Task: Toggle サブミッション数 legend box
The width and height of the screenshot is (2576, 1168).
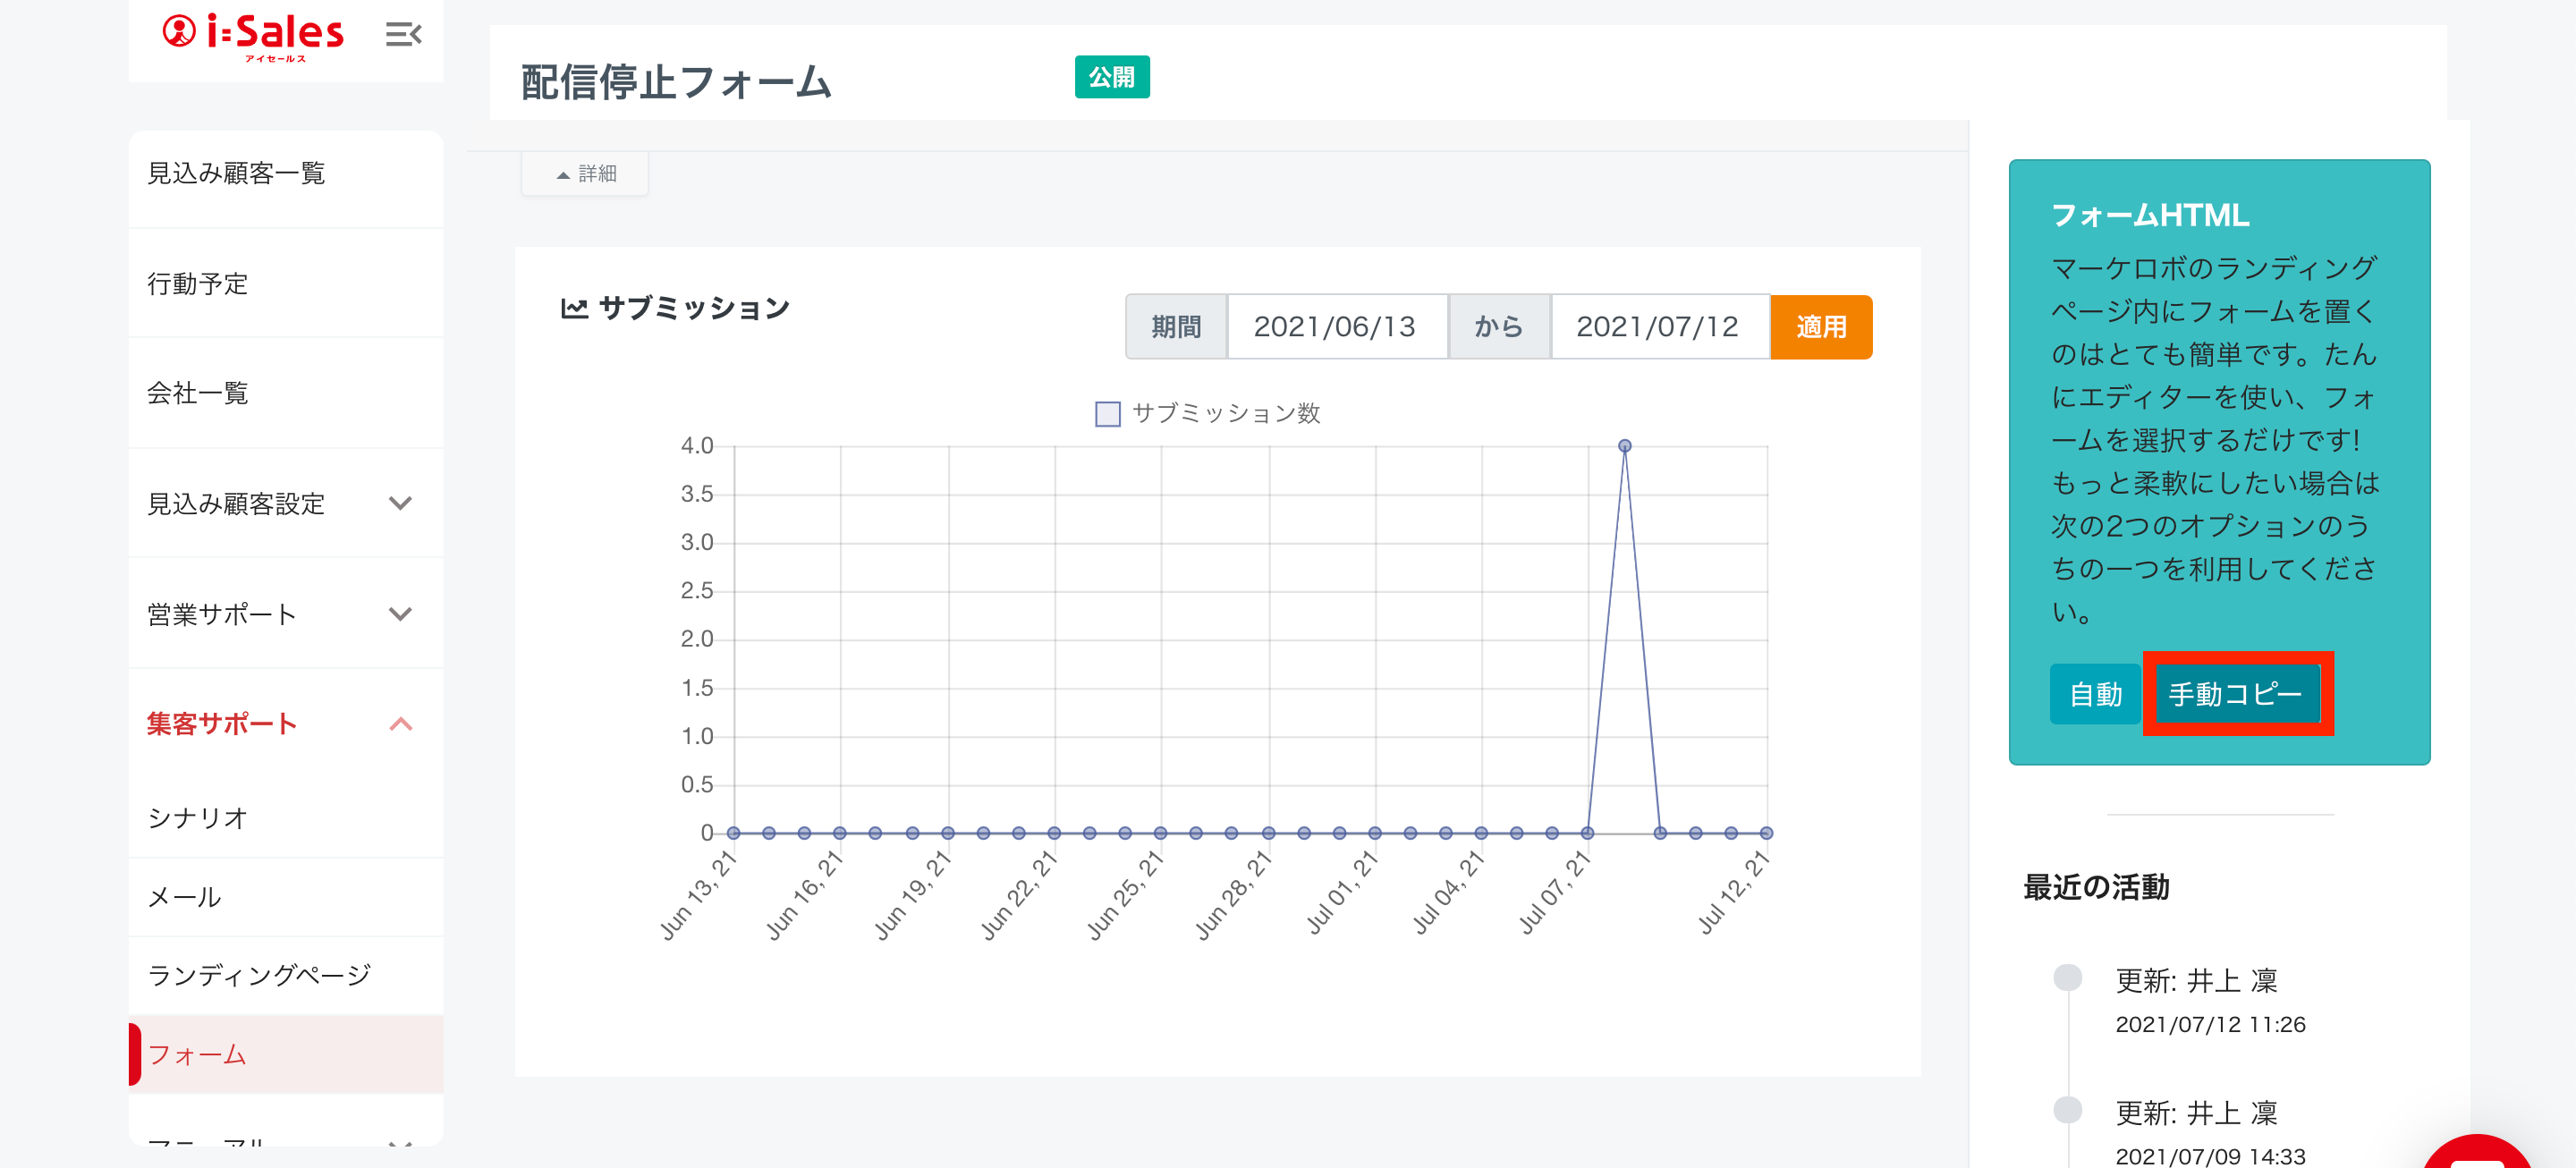Action: pos(1107,414)
